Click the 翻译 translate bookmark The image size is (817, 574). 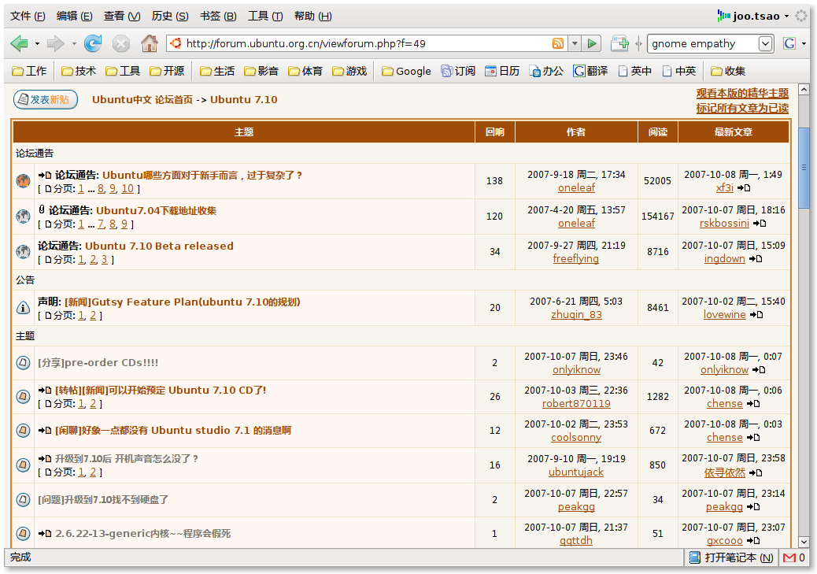(x=590, y=71)
